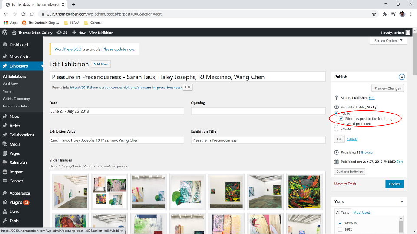This screenshot has height=234, width=417.
Task: Uncheck Stick this post to the front page
Action: click(341, 119)
